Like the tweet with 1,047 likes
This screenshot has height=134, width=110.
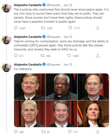click(x=69, y=56)
